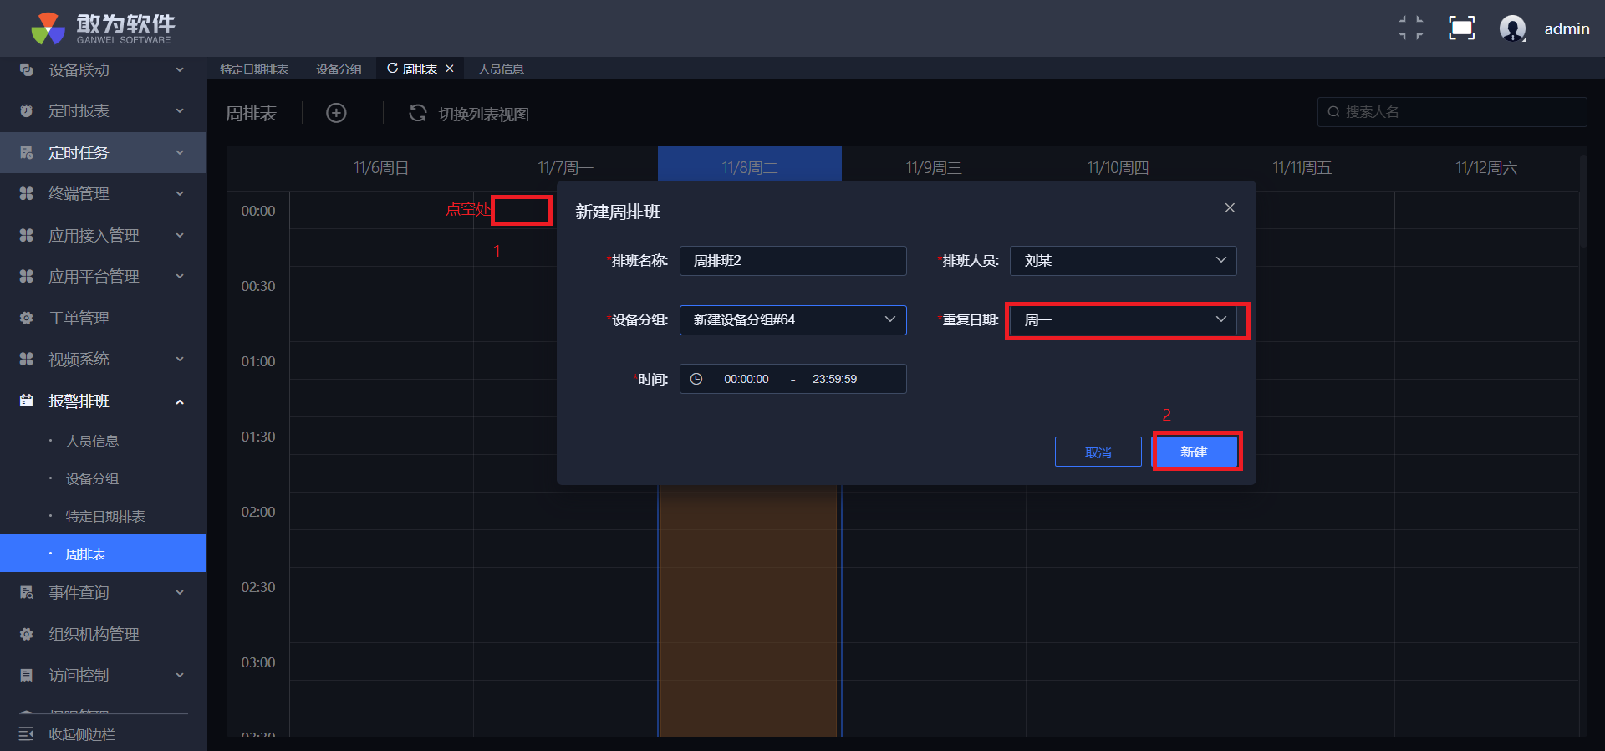Open 特定日期排表 in the sidebar
The height and width of the screenshot is (751, 1605).
[105, 517]
